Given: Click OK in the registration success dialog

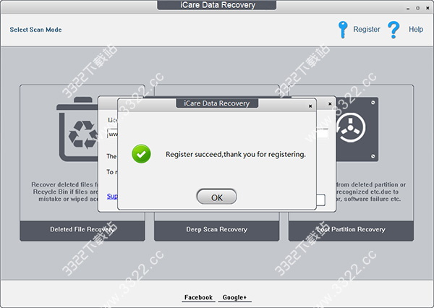Looking at the screenshot, I should pos(217,197).
